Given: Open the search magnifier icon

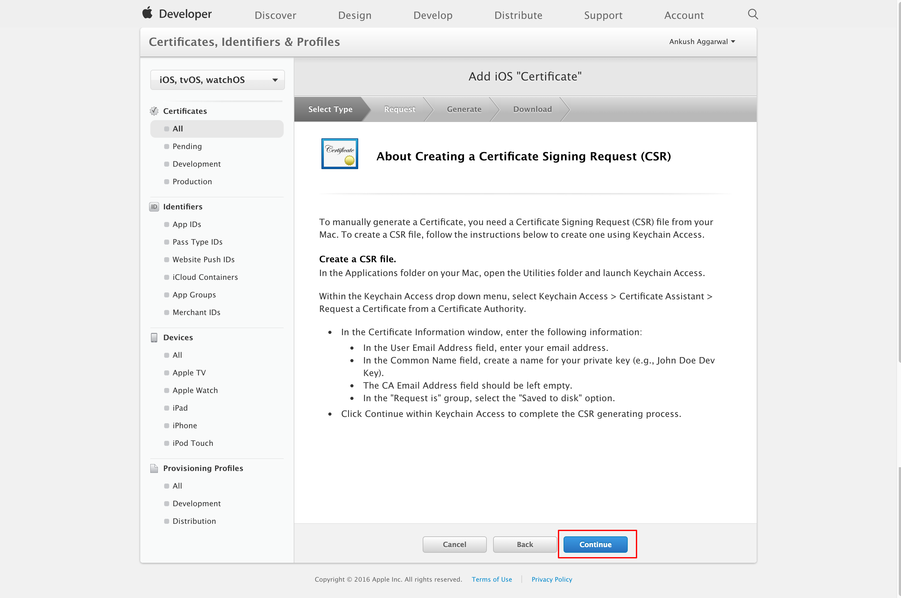Looking at the screenshot, I should [753, 14].
